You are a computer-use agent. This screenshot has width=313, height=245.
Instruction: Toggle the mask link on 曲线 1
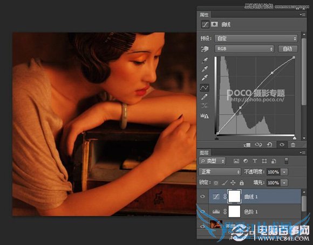tap(225, 197)
